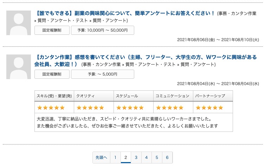Open the 副業の興味関心 survey job title
Screen dimensions: 265x167
(125, 13)
